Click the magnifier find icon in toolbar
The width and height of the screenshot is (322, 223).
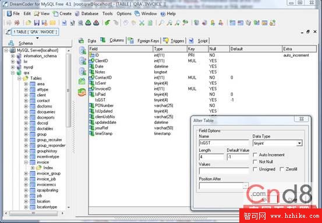pos(161,23)
